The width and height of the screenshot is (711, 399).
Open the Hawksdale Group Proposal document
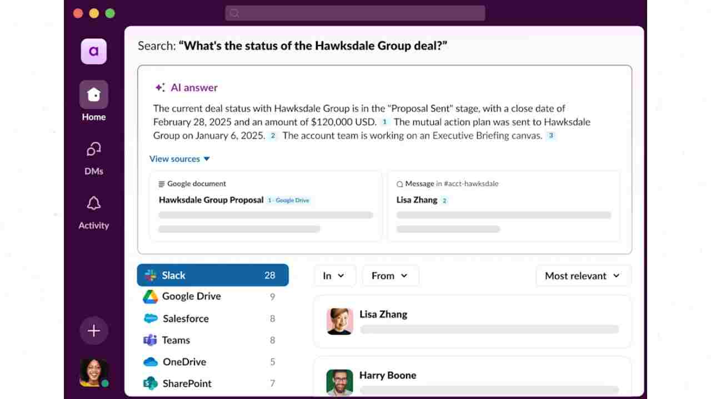click(x=210, y=200)
